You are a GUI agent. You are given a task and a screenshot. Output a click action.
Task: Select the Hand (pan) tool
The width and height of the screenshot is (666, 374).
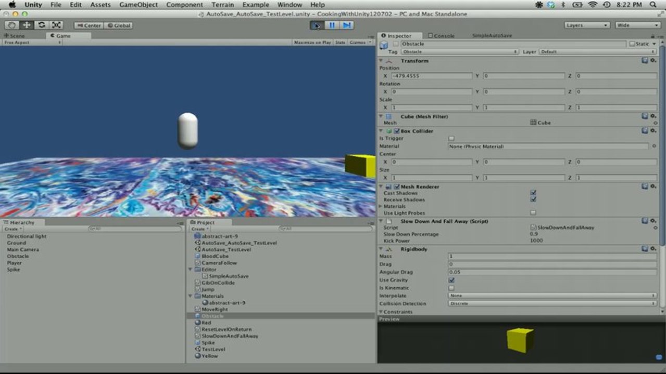tap(12, 25)
